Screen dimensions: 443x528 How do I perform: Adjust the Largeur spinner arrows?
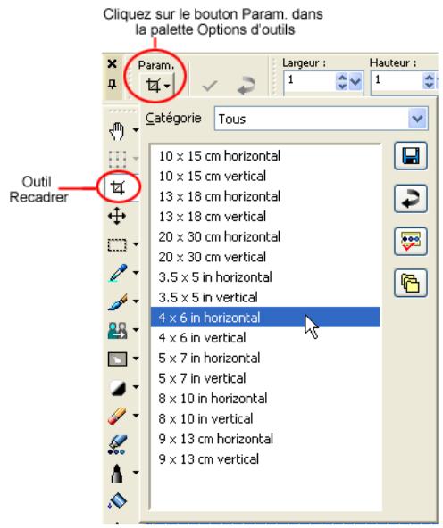[342, 81]
